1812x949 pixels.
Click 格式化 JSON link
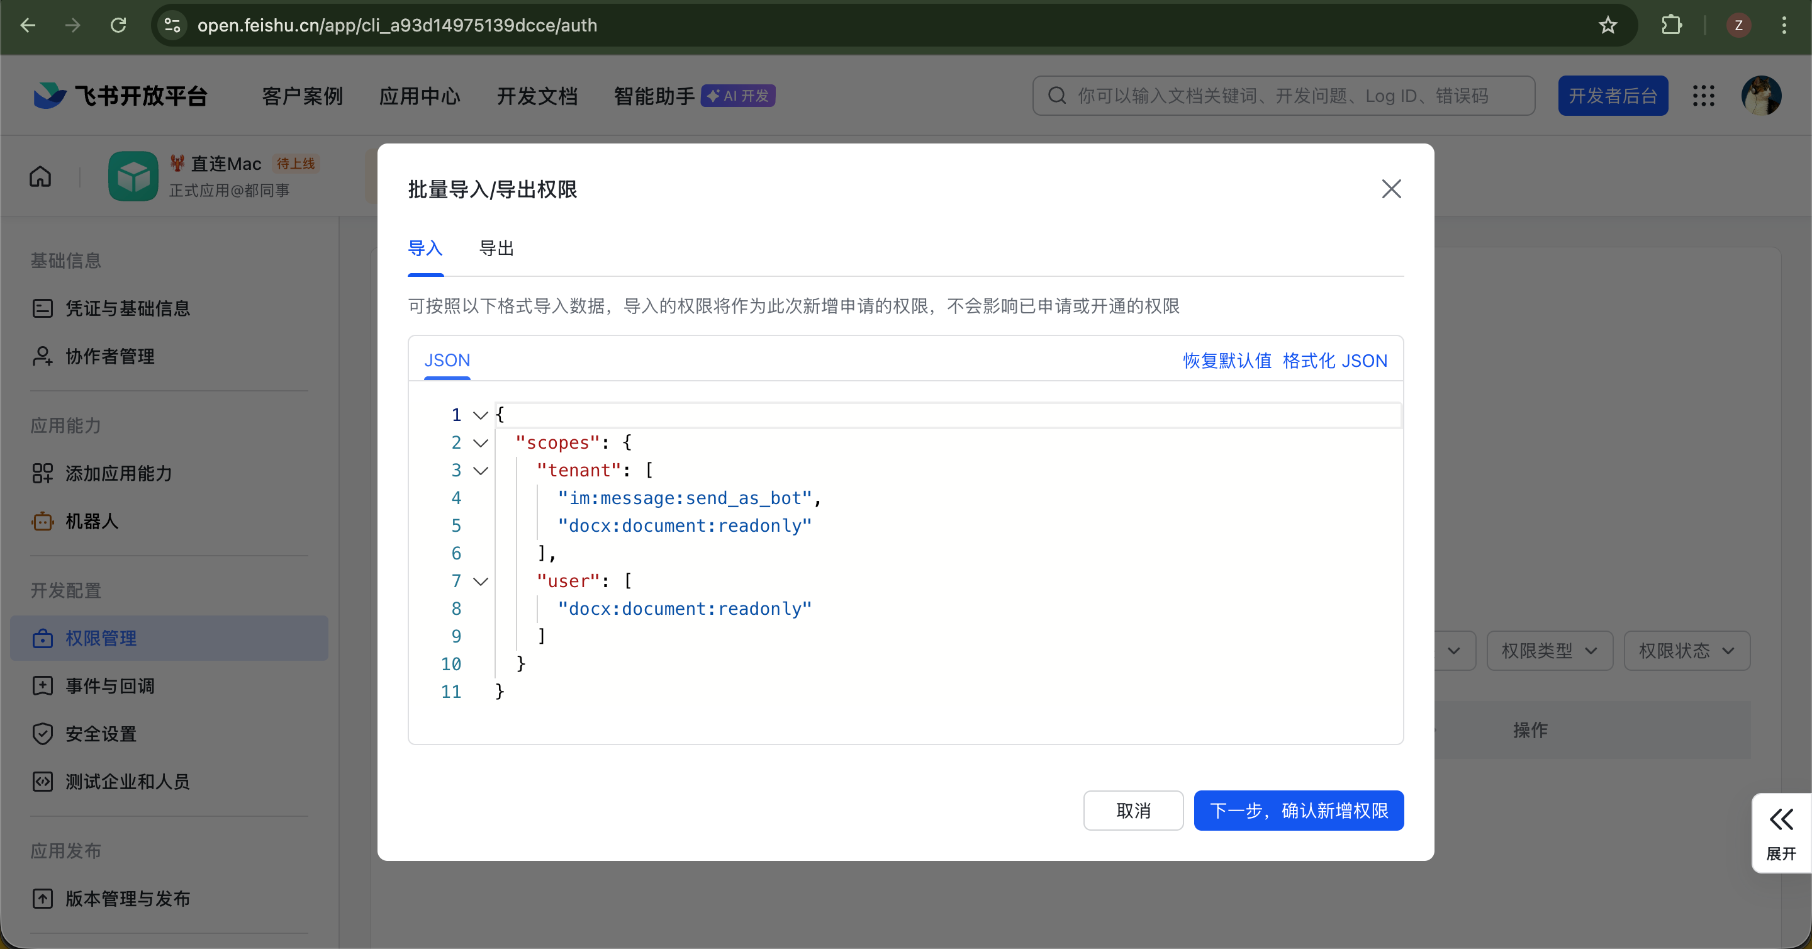pos(1335,360)
